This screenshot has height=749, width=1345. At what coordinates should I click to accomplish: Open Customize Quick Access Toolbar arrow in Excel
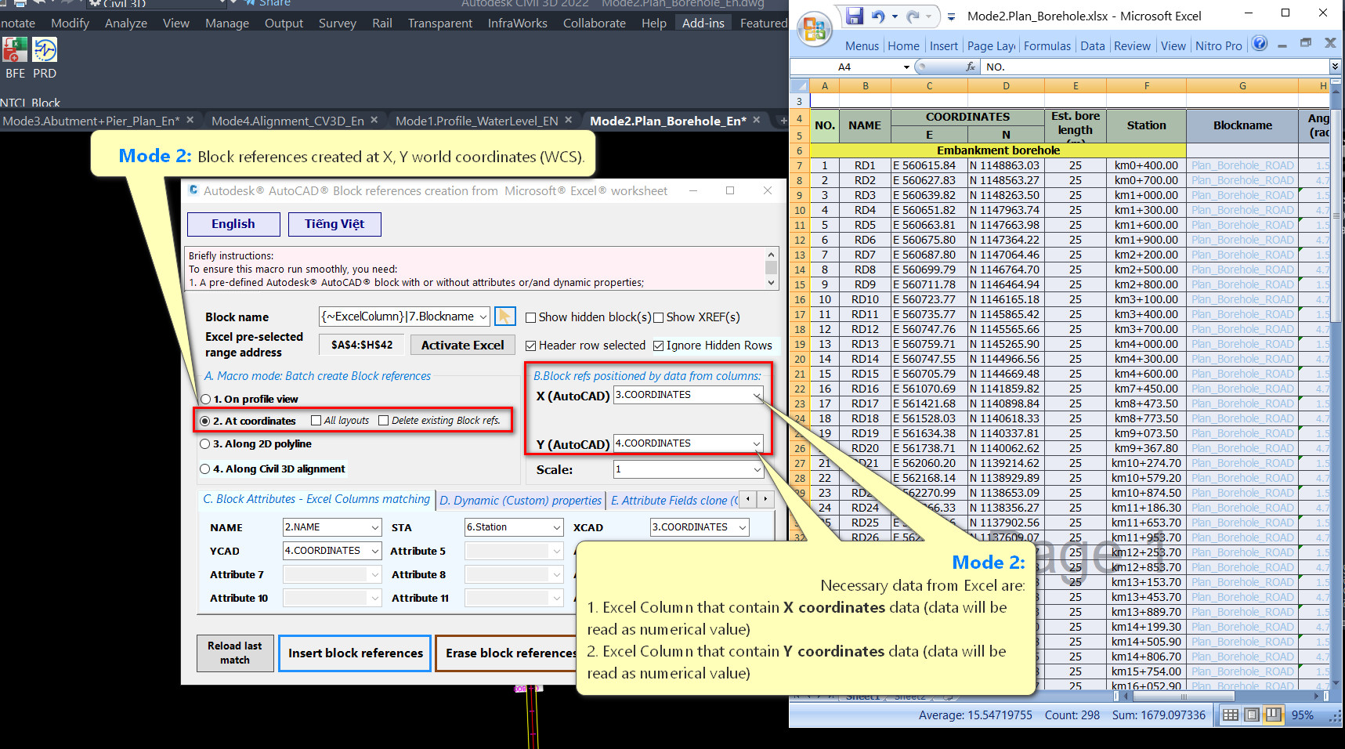click(x=951, y=16)
